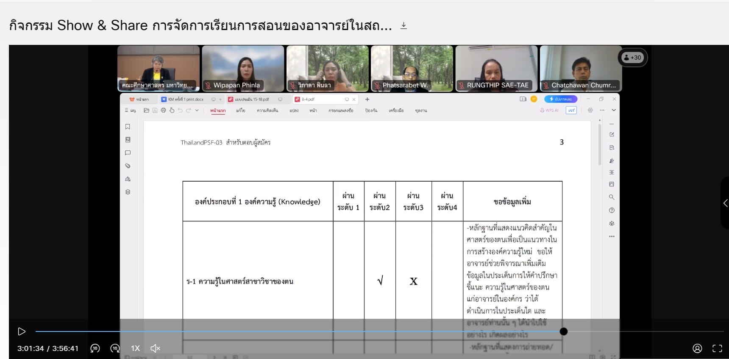Click the print icon in WPS toolbar

pyautogui.click(x=163, y=110)
